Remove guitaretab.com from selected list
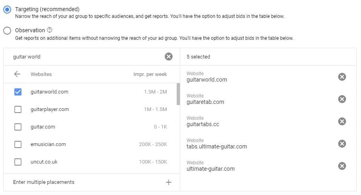The height and width of the screenshot is (195, 361). (341, 99)
